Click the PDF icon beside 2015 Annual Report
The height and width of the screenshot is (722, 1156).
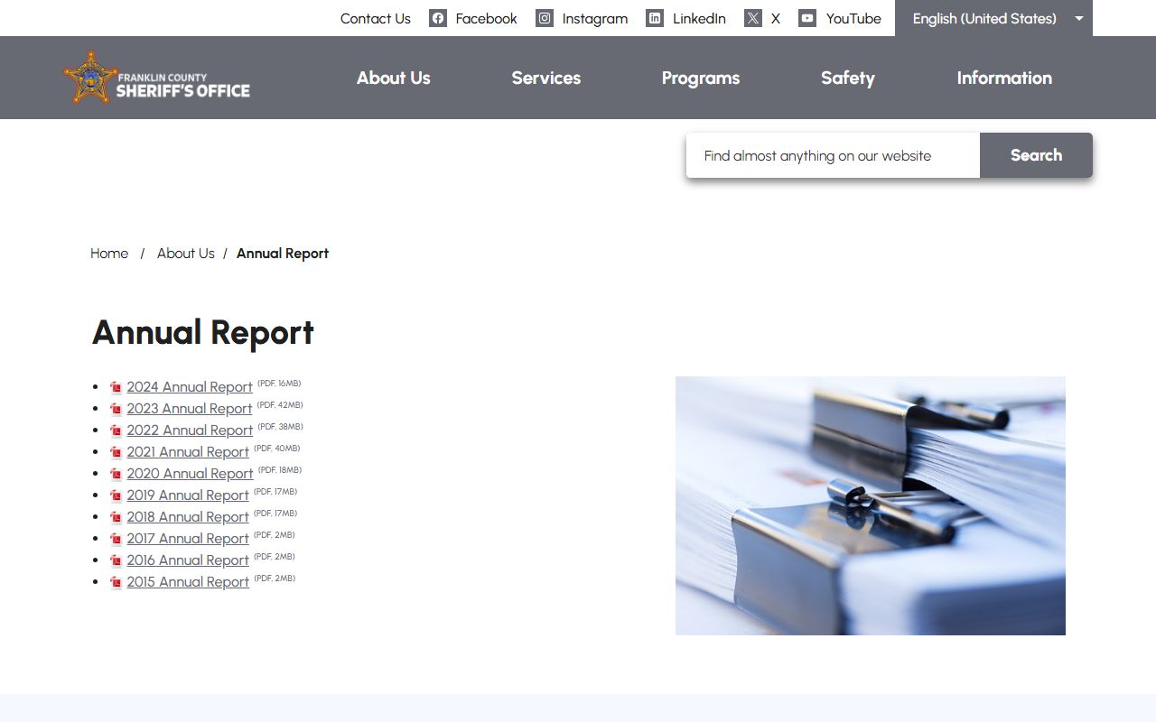(116, 582)
